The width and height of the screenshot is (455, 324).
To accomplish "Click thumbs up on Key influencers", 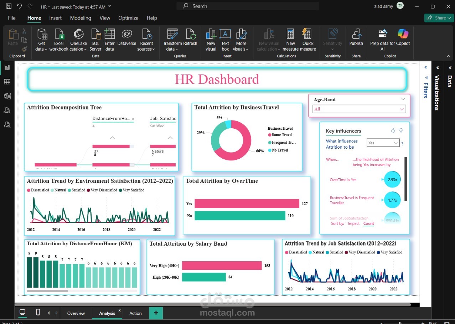I will point(393,130).
